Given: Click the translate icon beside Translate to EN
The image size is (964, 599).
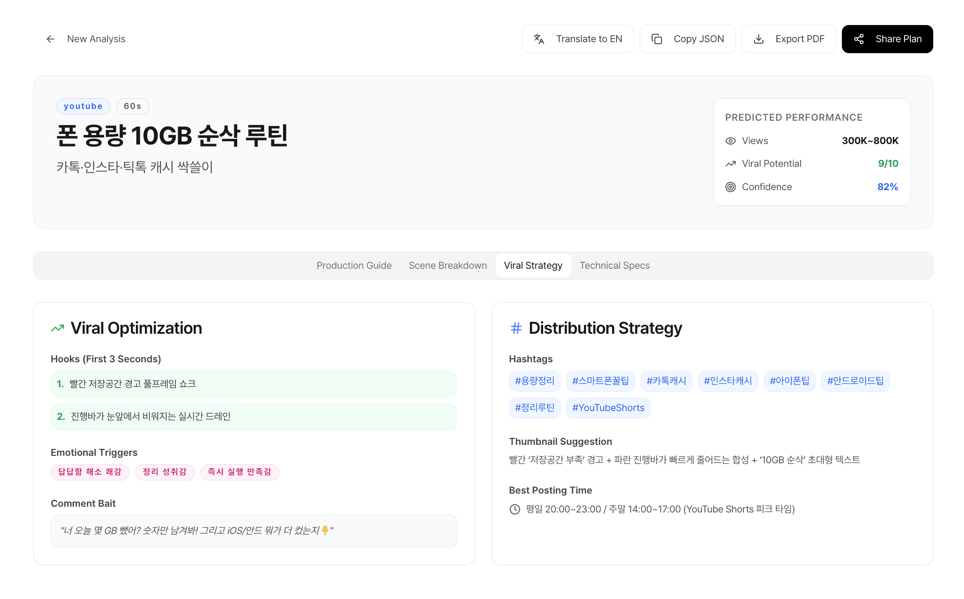Looking at the screenshot, I should 539,39.
